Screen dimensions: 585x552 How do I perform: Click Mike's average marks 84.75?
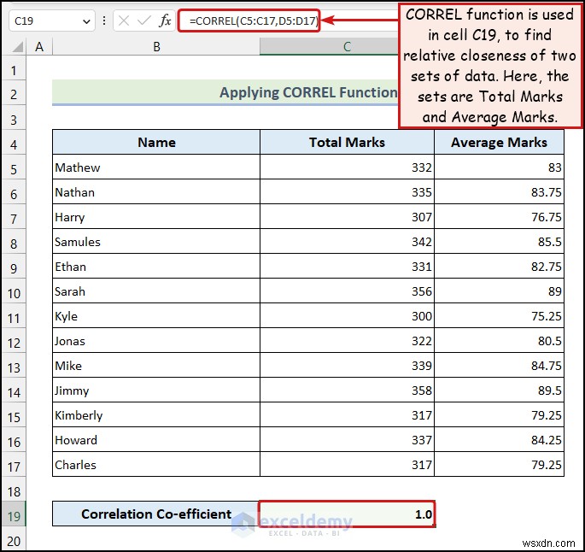pyautogui.click(x=500, y=366)
